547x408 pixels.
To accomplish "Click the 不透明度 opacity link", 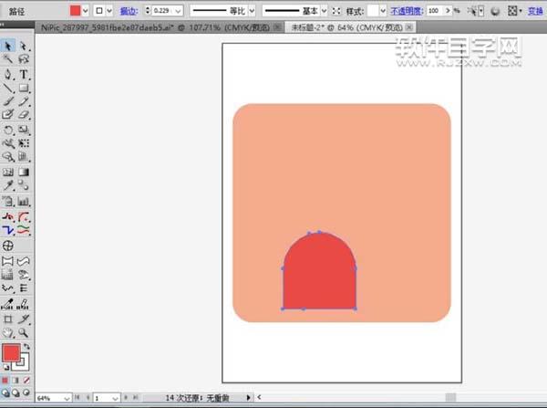I will coord(408,10).
